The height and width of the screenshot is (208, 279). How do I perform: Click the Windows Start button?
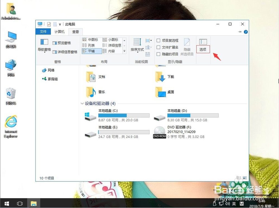(6, 204)
